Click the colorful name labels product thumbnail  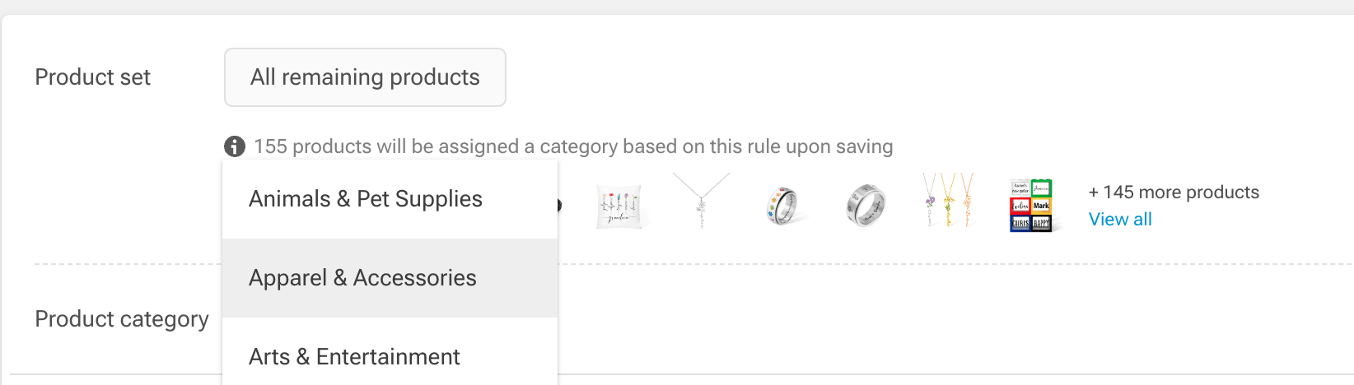click(1031, 205)
